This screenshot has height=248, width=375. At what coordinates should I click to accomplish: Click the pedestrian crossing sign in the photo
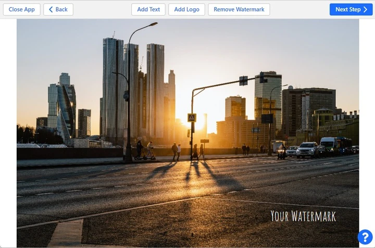[192, 118]
